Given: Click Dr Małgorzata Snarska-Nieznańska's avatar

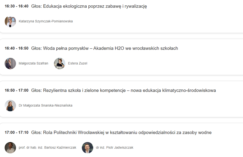Looking at the screenshot, I should (10, 105).
